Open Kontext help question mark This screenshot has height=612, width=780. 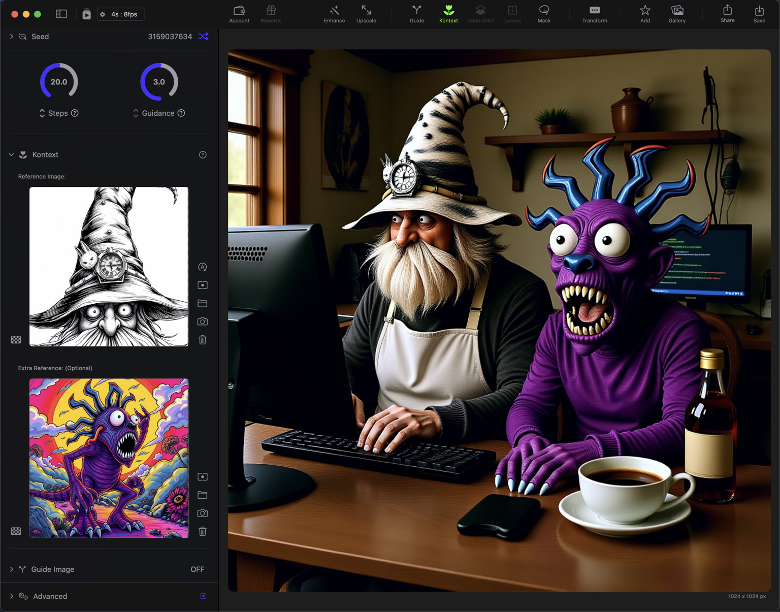pyautogui.click(x=203, y=155)
